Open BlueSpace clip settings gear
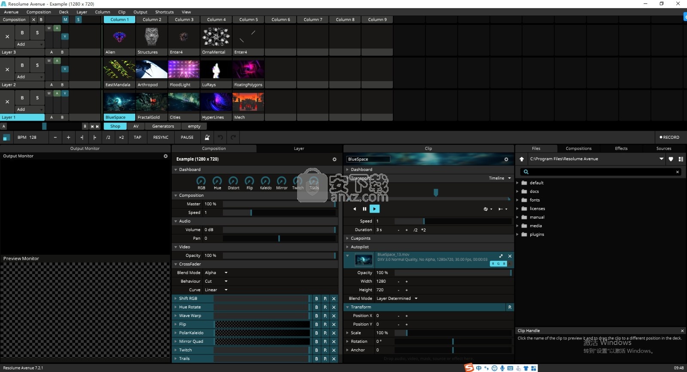Viewport: 687px width, 372px height. [x=506, y=159]
